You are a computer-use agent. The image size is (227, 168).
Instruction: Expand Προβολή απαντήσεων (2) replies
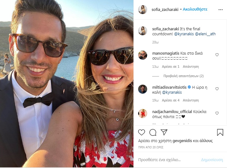pyautogui.click(x=183, y=76)
